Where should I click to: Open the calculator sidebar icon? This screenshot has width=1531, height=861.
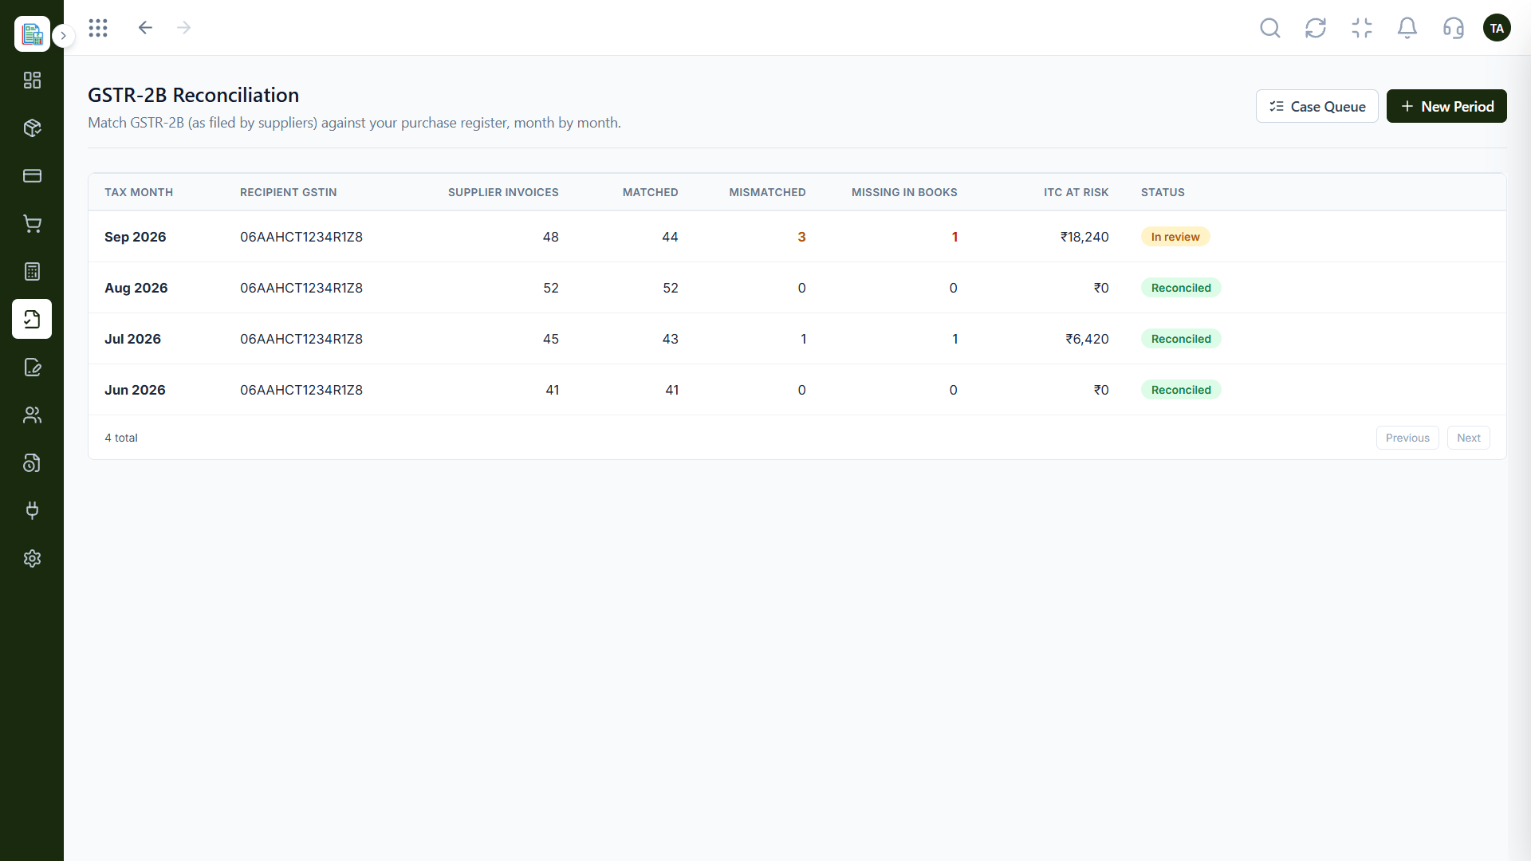point(32,272)
